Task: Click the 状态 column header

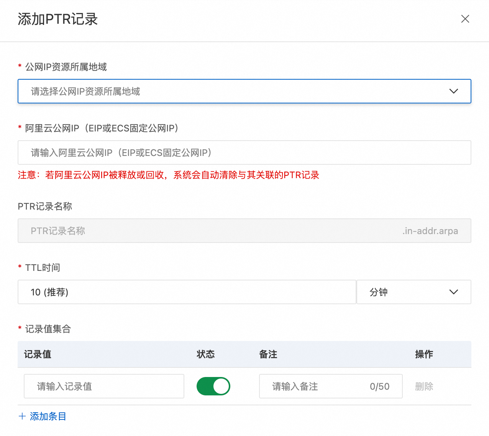Action: pos(206,354)
